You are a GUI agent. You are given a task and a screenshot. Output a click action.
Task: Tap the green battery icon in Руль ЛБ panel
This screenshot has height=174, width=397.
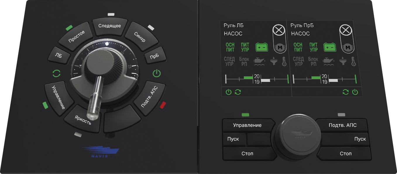pyautogui.click(x=261, y=47)
